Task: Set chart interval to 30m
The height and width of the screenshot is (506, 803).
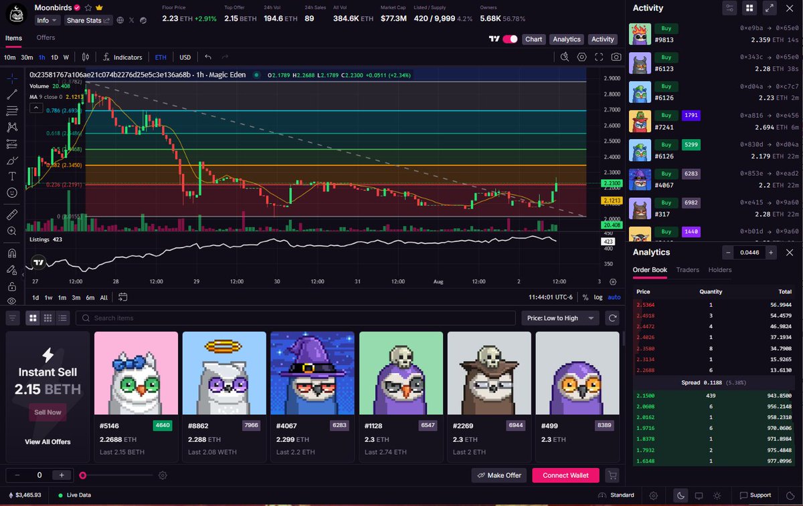Action: 27,57
